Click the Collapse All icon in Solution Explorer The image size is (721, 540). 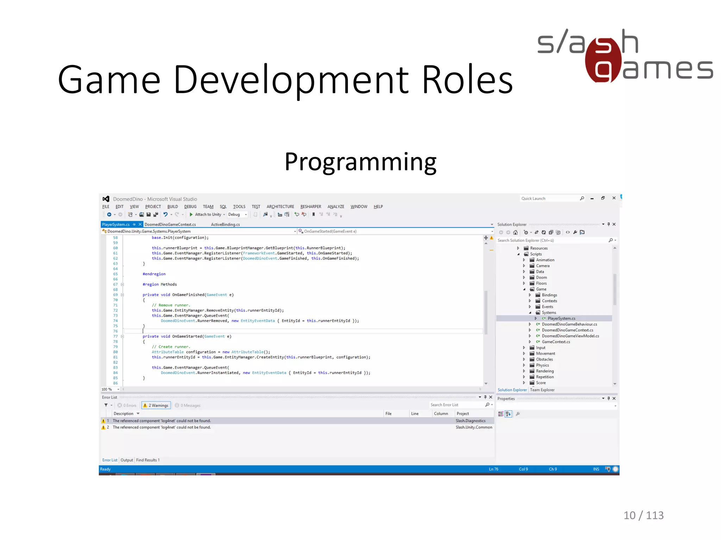pos(551,232)
